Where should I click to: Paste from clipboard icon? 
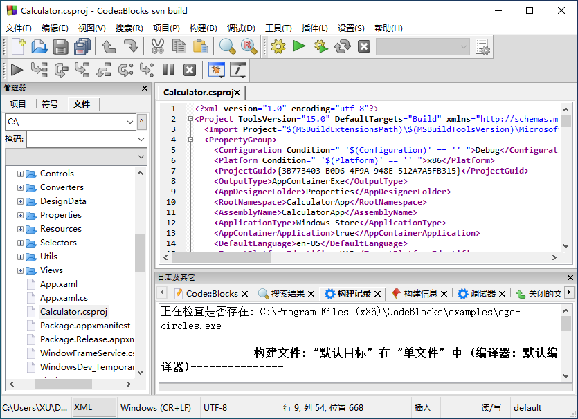(x=201, y=47)
